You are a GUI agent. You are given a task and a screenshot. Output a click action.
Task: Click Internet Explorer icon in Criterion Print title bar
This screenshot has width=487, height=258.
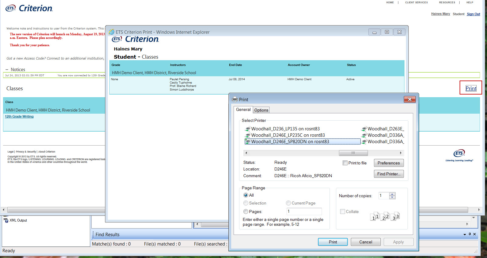coord(111,32)
